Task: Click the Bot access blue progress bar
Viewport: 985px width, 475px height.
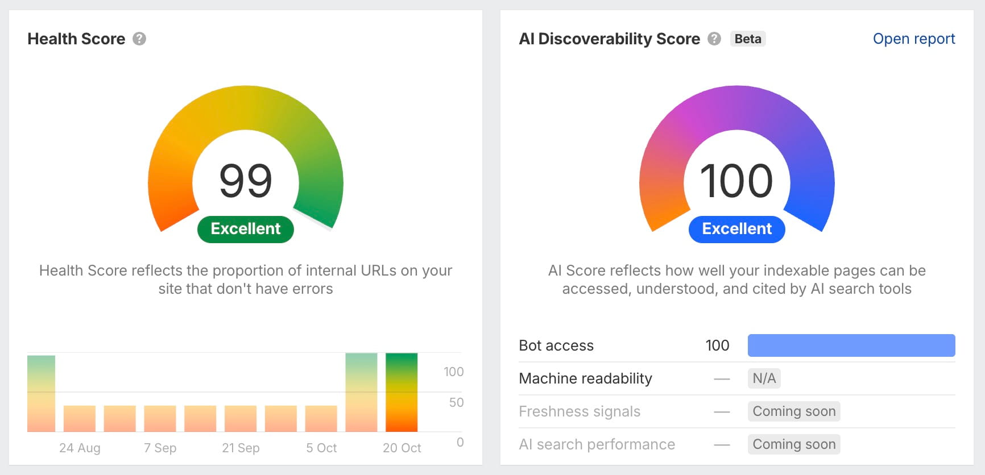Action: [851, 345]
